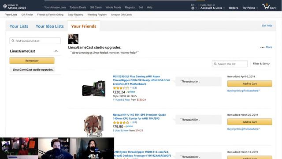
Task: Open Wedding Registry menu item
Action: 97,15
